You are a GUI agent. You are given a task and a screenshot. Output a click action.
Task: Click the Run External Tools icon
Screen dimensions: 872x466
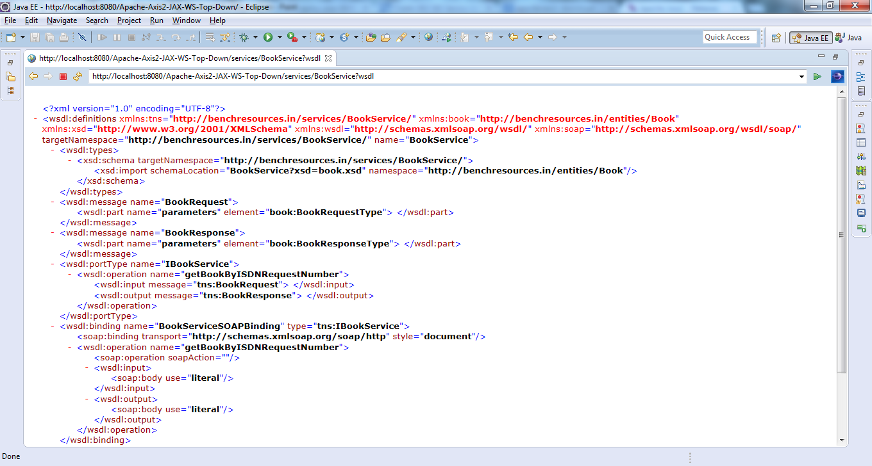click(x=292, y=37)
